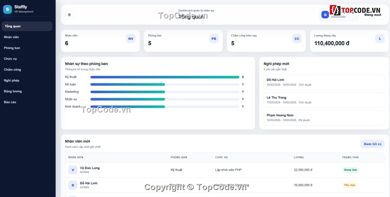Click the 16,000,000 đ salary cell
This screenshot has width=390, height=197.
303,185
